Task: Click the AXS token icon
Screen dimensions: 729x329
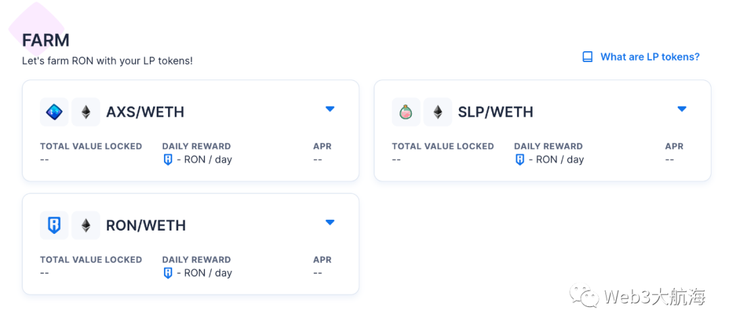Action: (55, 112)
